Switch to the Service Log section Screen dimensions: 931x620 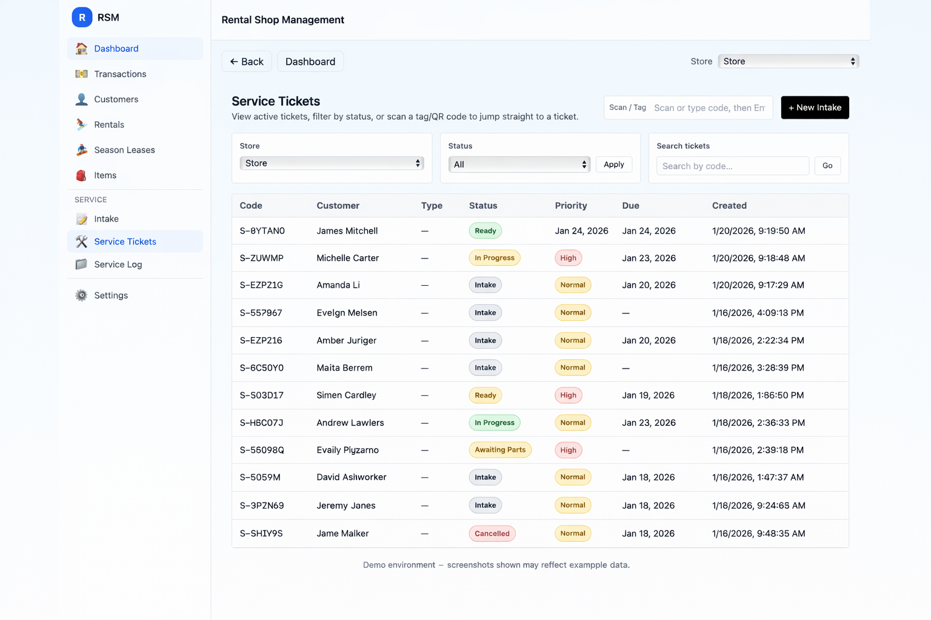coord(118,264)
